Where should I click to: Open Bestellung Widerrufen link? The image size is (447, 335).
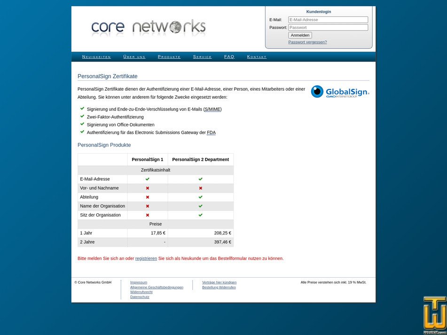[219, 287]
